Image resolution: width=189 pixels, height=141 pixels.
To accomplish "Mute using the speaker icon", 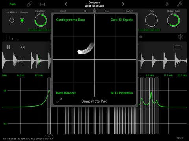I will pos(180,37).
